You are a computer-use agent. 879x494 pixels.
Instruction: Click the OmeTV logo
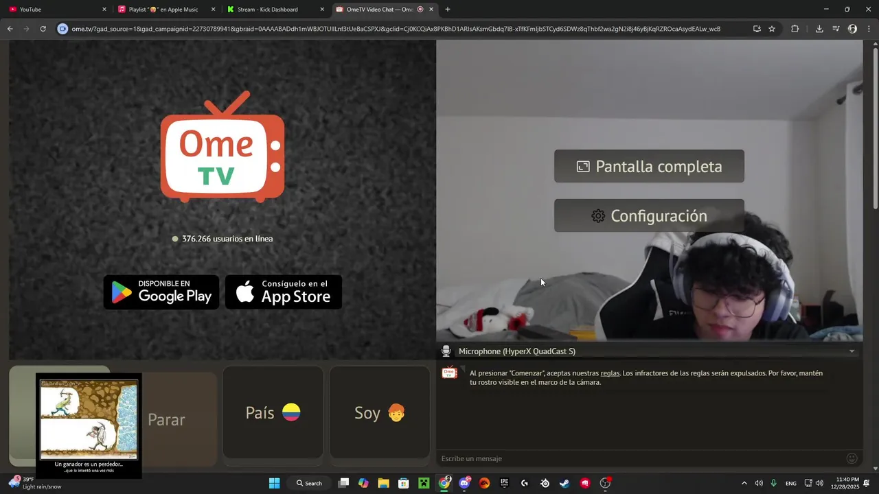[222, 147]
